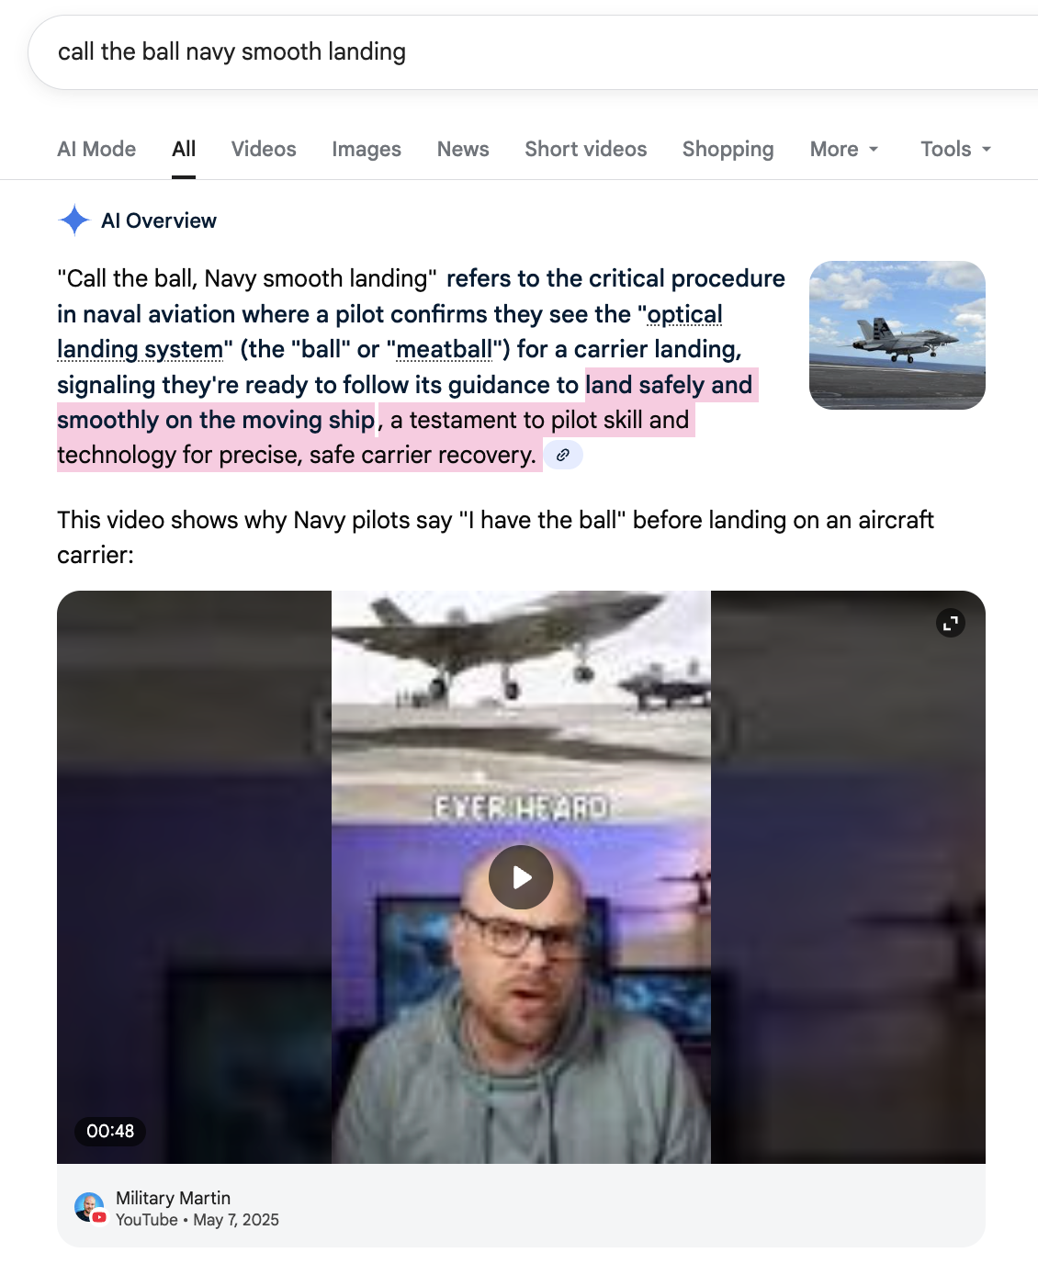This screenshot has width=1038, height=1264.
Task: Open the "meatball" underlined link
Action: pyautogui.click(x=445, y=349)
